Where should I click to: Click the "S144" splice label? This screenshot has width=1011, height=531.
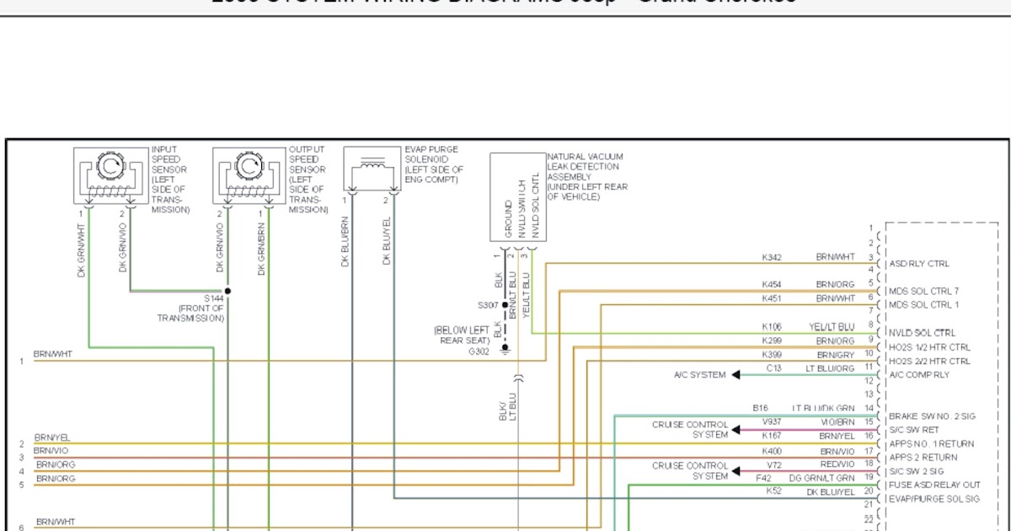click(x=213, y=298)
